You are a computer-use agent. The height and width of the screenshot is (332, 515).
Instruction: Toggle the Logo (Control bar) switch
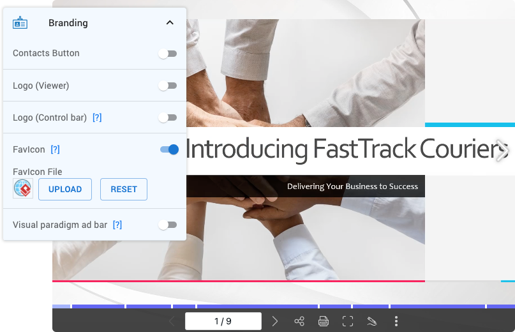168,117
